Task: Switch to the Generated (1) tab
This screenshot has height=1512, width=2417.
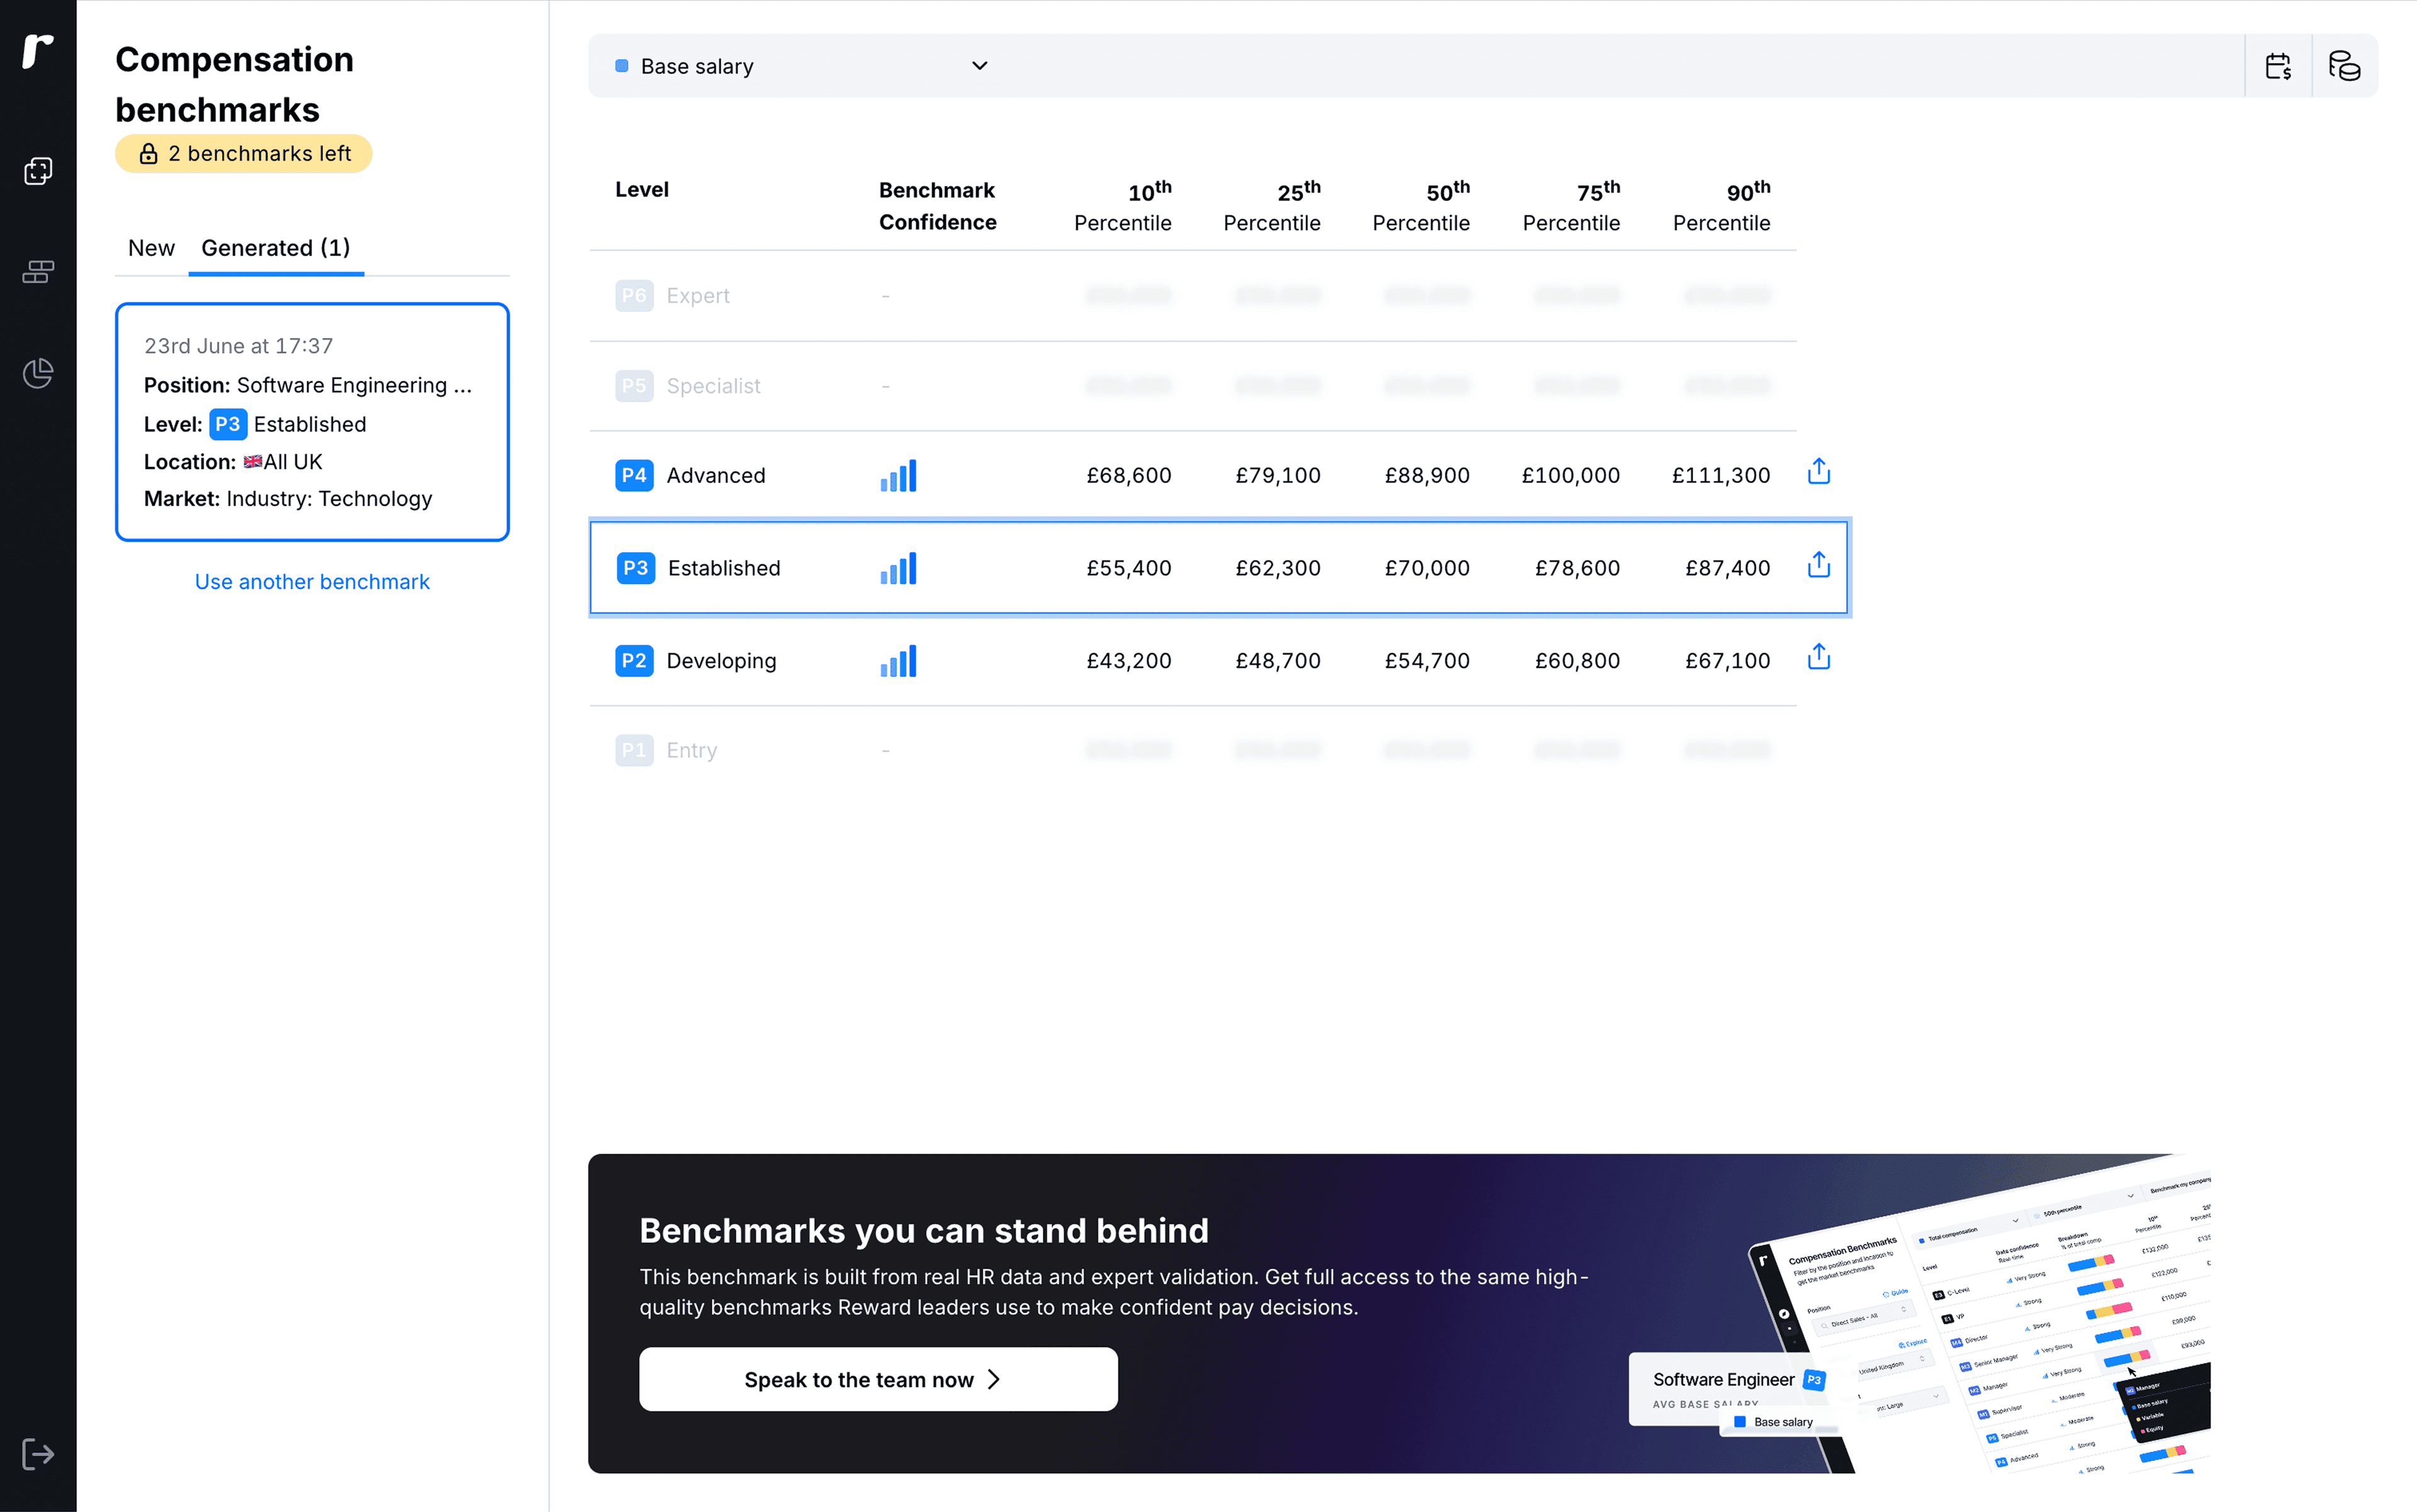Action: [x=276, y=248]
